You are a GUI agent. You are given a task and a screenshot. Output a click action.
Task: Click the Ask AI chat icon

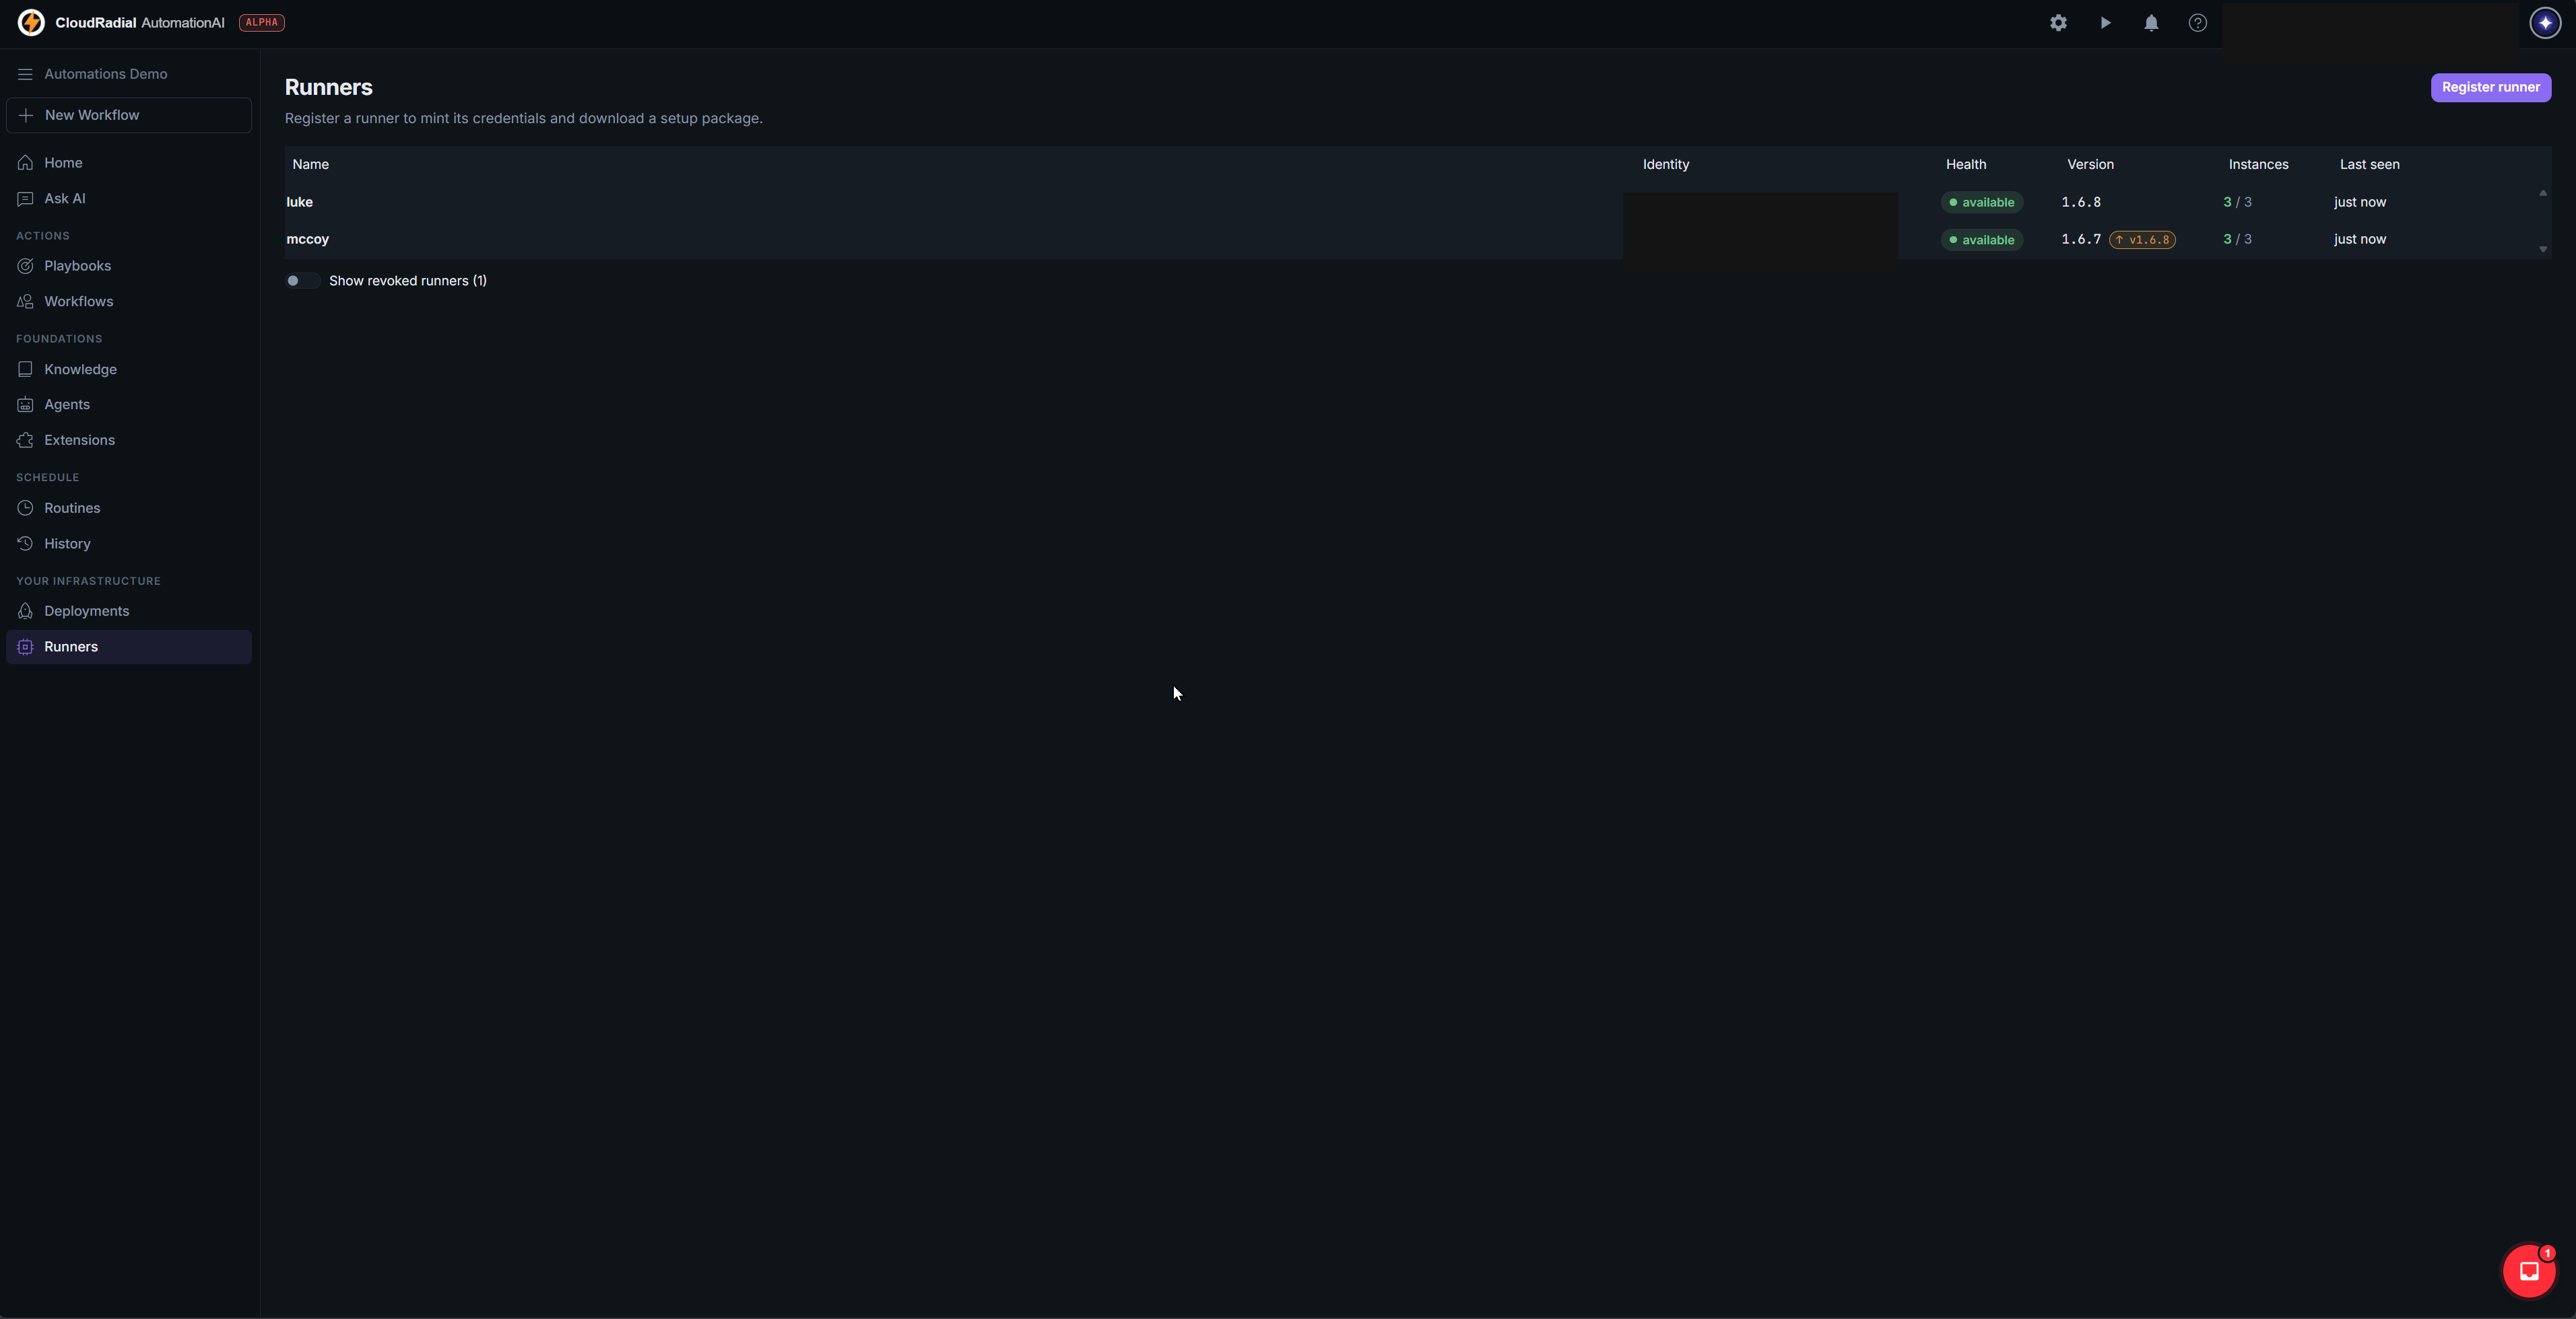(x=25, y=199)
